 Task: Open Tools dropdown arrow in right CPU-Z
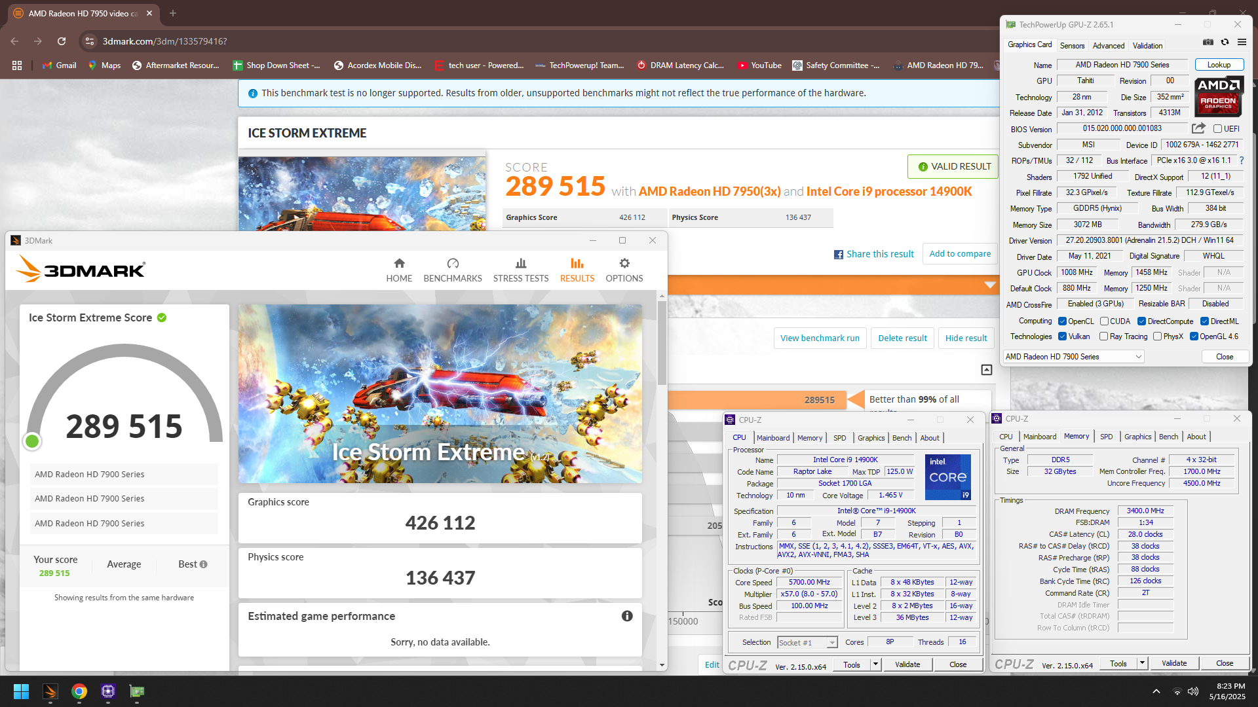click(1141, 663)
